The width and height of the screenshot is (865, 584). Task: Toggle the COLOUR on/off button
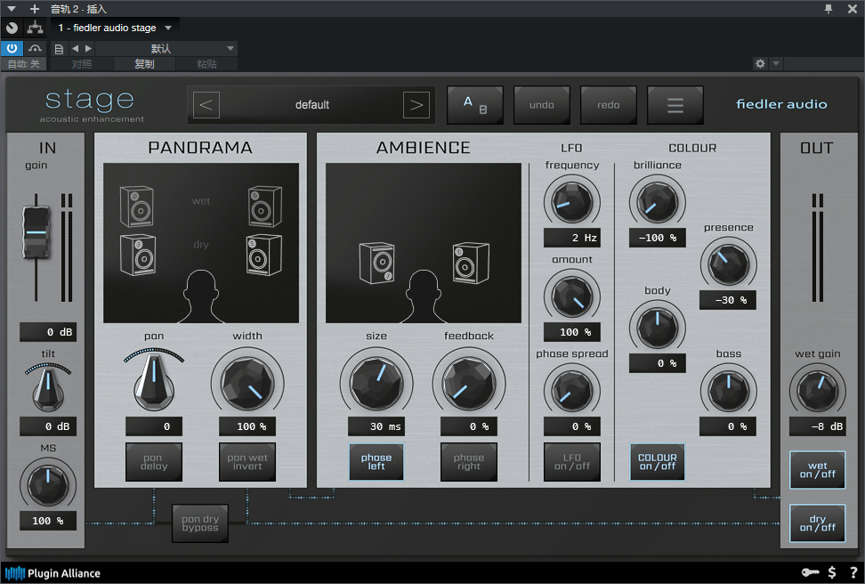tap(658, 462)
